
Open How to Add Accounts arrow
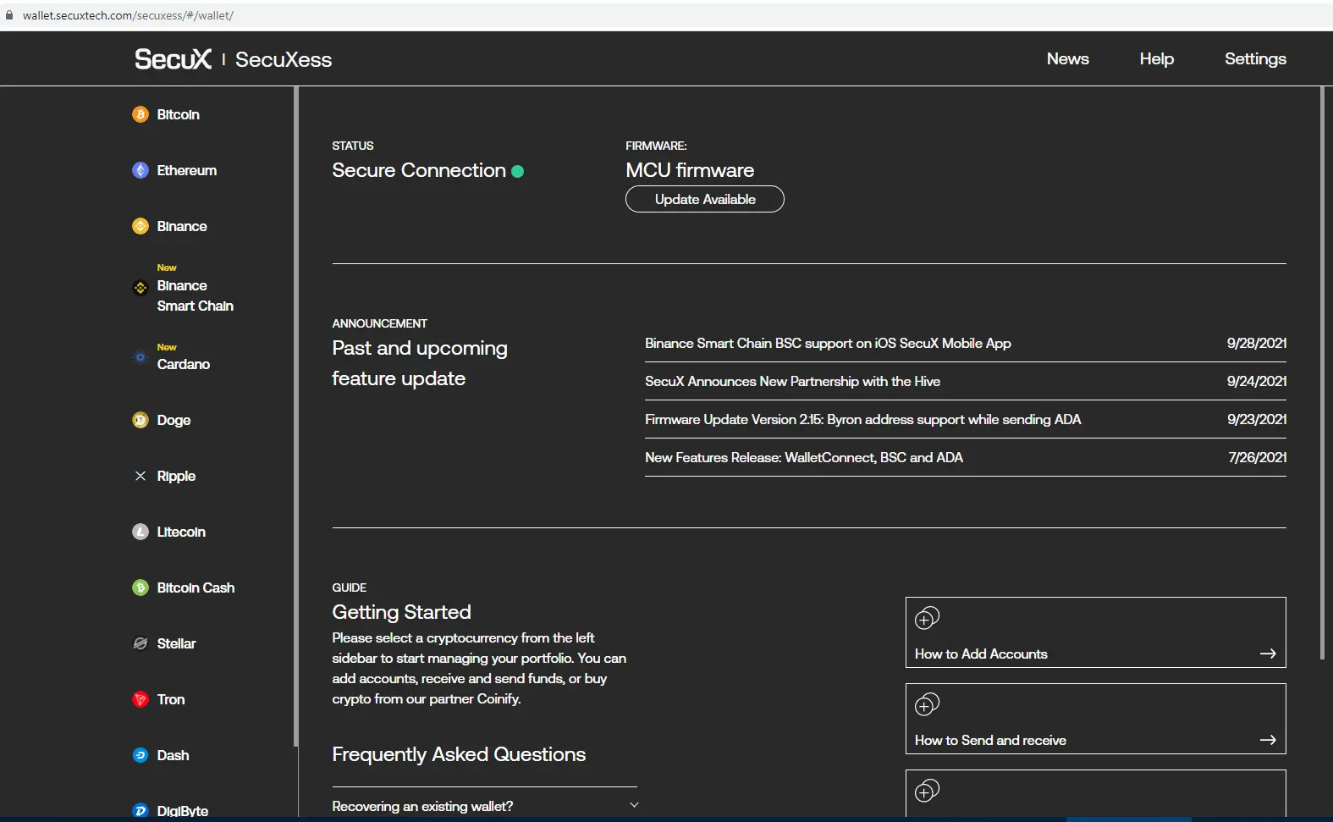[1268, 654]
